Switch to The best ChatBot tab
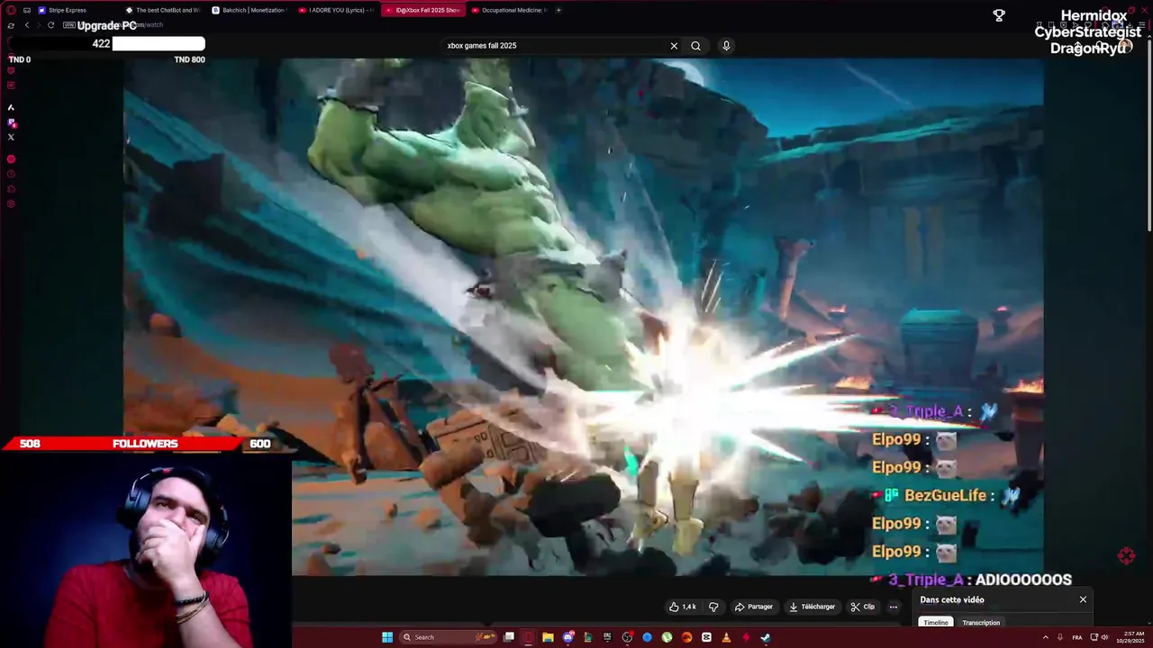Screen dimensions: 1153x648 click(164, 10)
